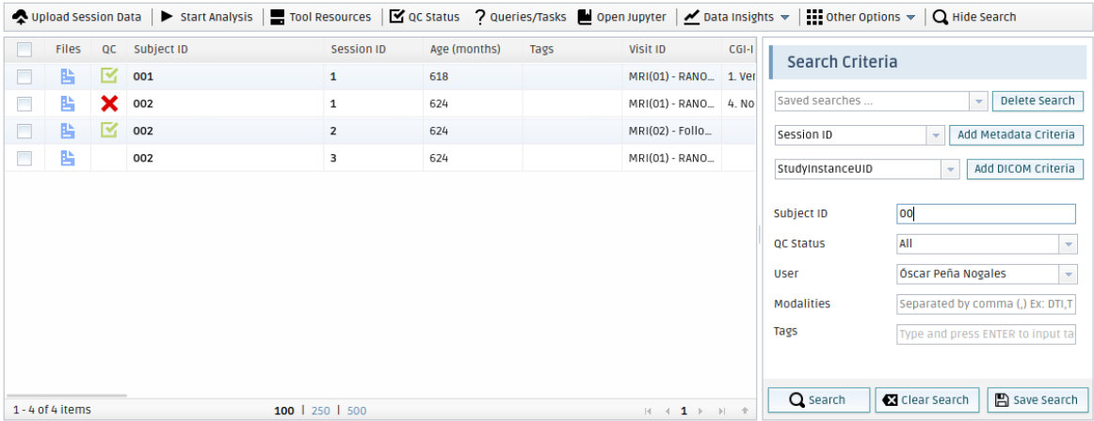
Task: Check the box for subject 001 row
Action: click(x=24, y=76)
